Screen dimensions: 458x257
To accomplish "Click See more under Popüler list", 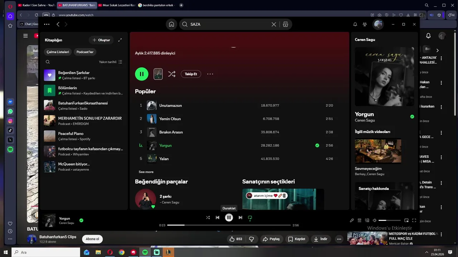I will coord(146,172).
